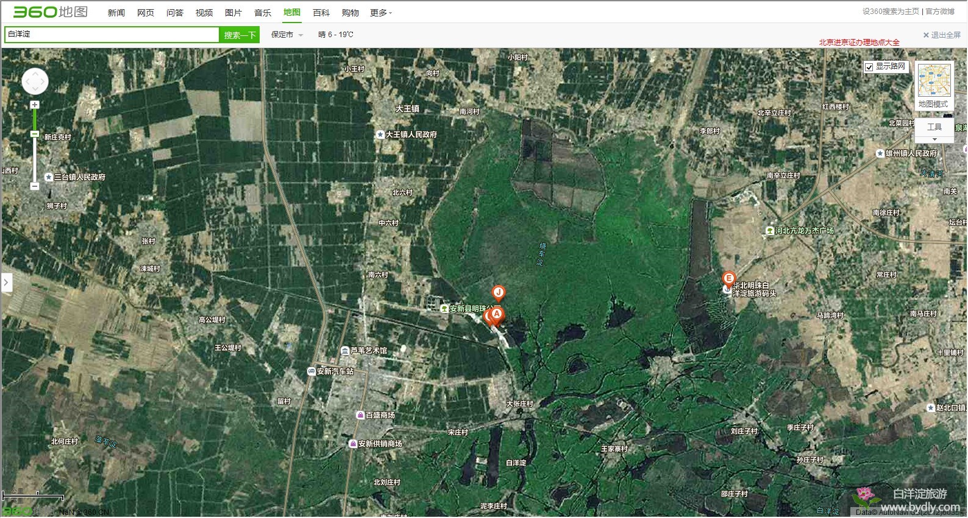Click the 工具 tools button
This screenshot has width=968, height=518.
click(x=934, y=127)
